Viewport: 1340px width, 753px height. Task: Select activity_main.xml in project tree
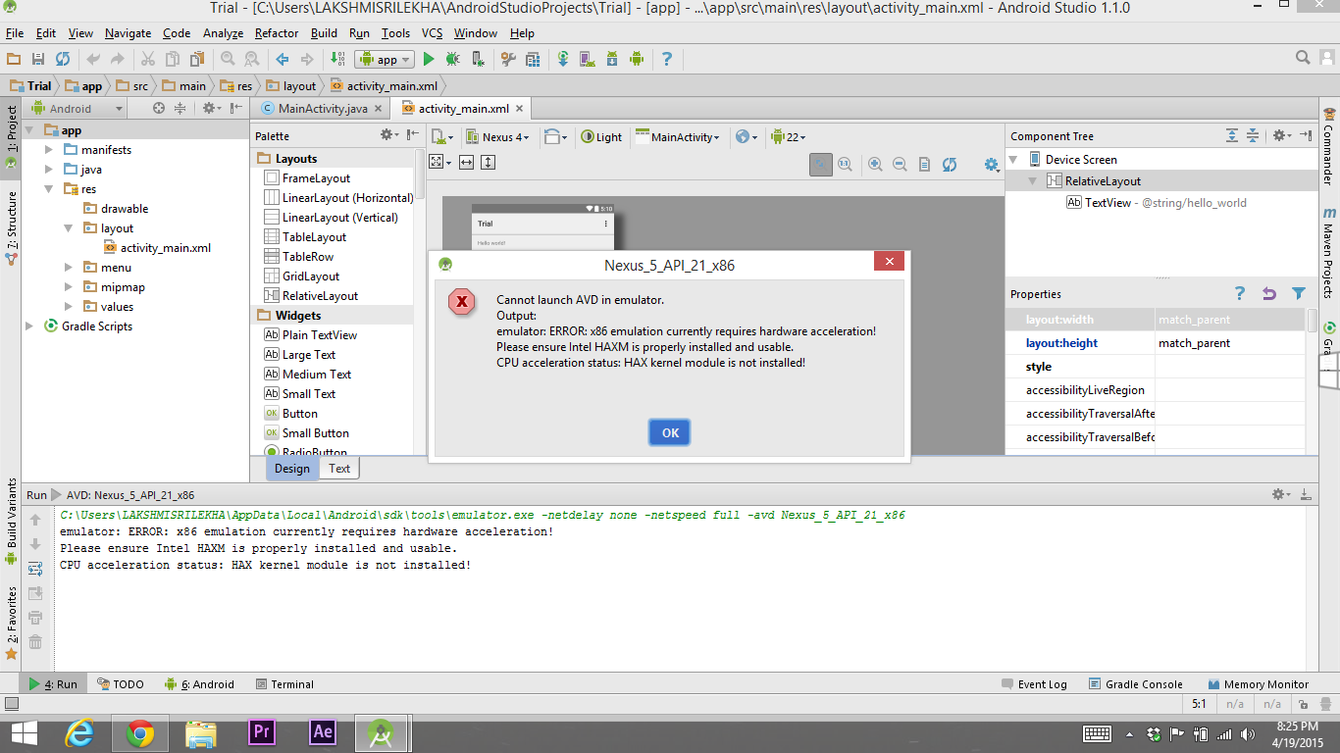[157, 248]
